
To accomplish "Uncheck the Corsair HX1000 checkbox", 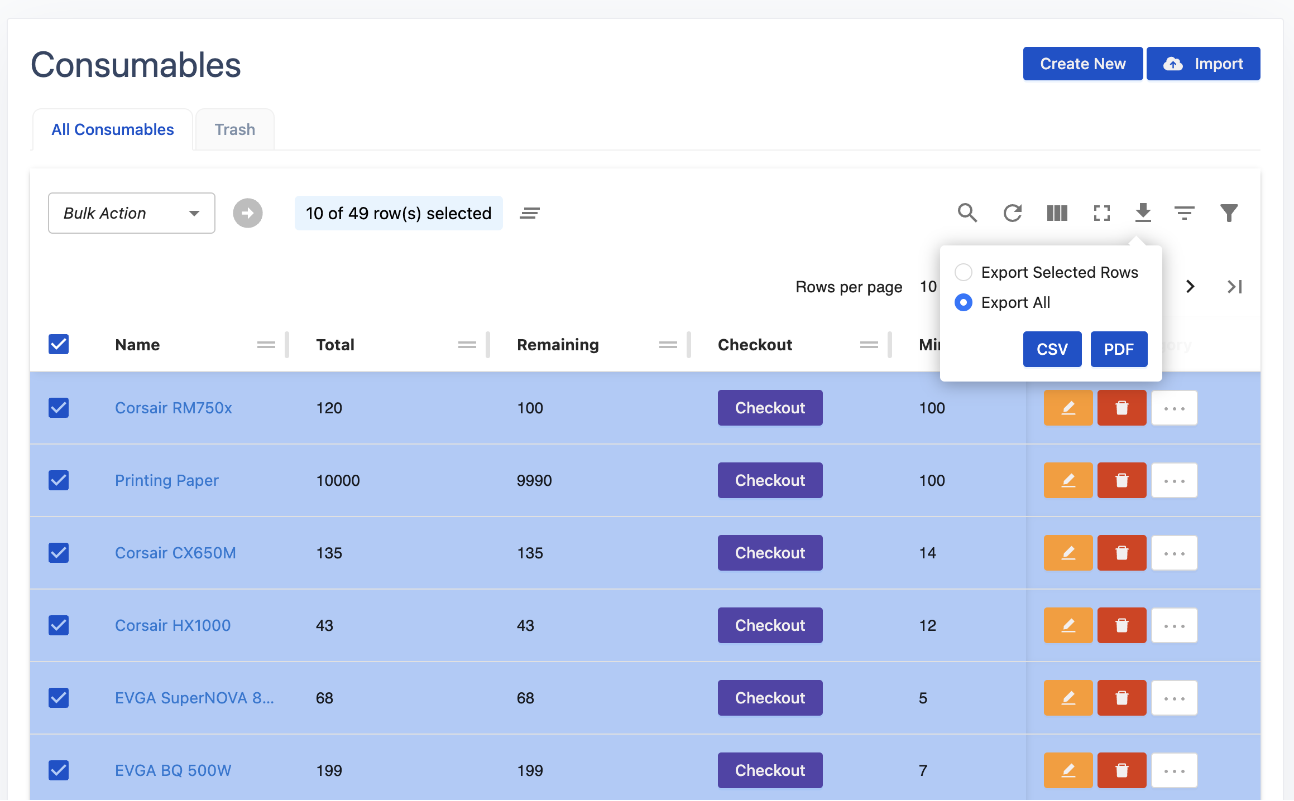I will click(x=59, y=625).
